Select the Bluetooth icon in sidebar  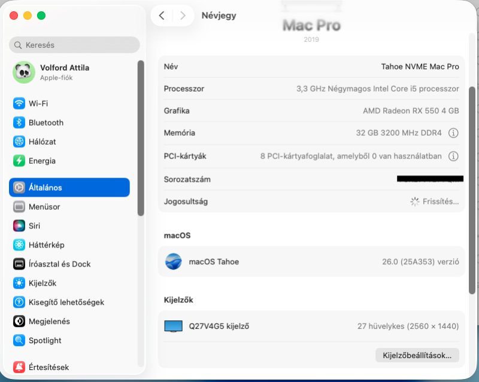click(19, 123)
